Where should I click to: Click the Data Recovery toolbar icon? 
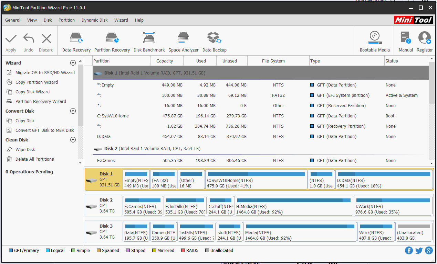[x=76, y=42]
